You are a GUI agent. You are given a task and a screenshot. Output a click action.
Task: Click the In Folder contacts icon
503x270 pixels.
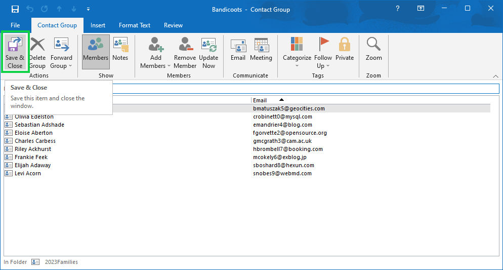click(35, 262)
